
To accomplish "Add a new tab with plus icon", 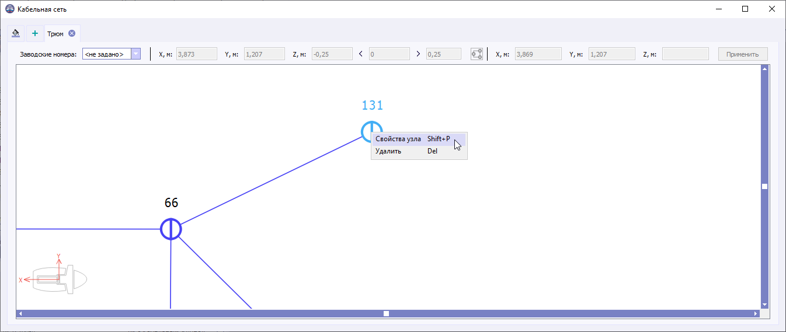I will point(34,33).
